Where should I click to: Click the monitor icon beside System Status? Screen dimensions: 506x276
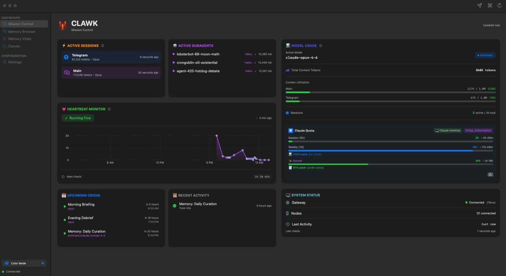point(288,195)
